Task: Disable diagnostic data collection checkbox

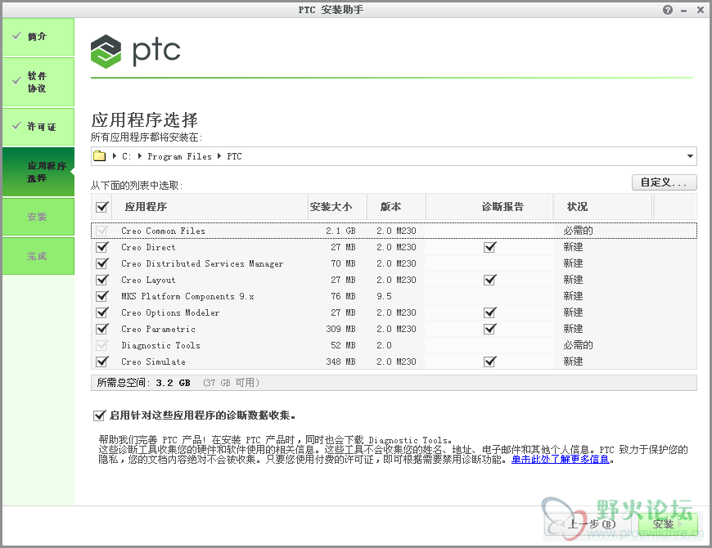Action: [x=99, y=415]
